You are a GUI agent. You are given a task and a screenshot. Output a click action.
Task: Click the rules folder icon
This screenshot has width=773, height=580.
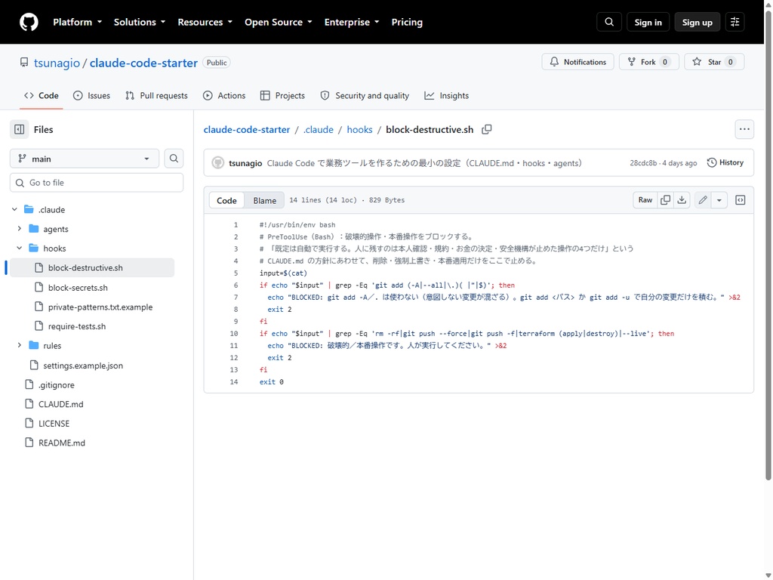click(x=33, y=346)
